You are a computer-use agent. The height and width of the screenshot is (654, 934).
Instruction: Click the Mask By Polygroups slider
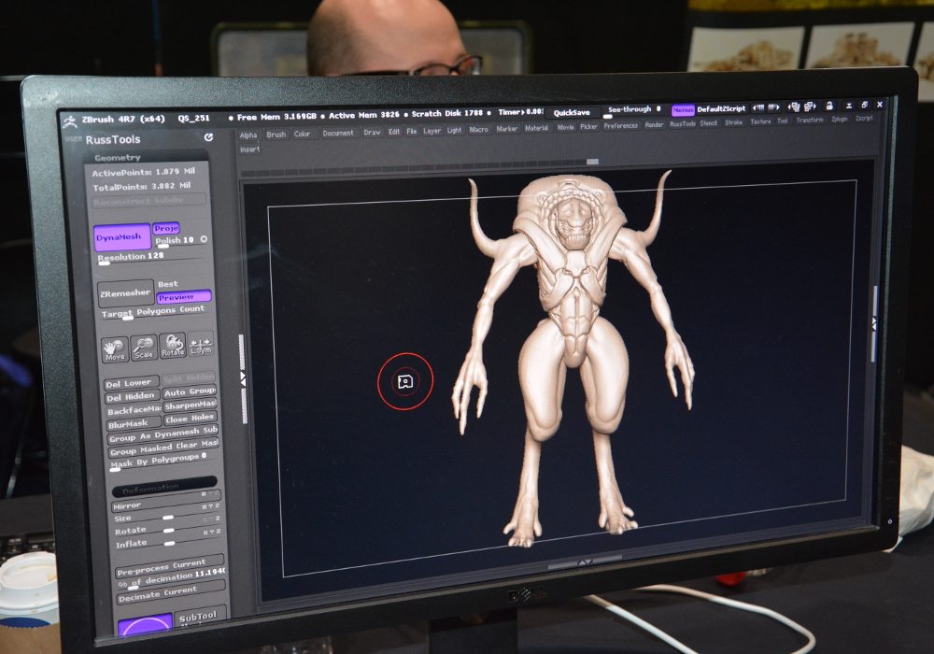(x=163, y=461)
